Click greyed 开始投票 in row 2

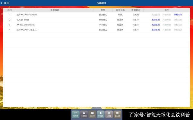tap(167, 20)
